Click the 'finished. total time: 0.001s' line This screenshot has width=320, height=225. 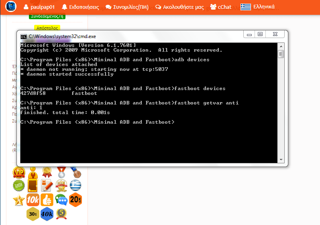coord(65,112)
